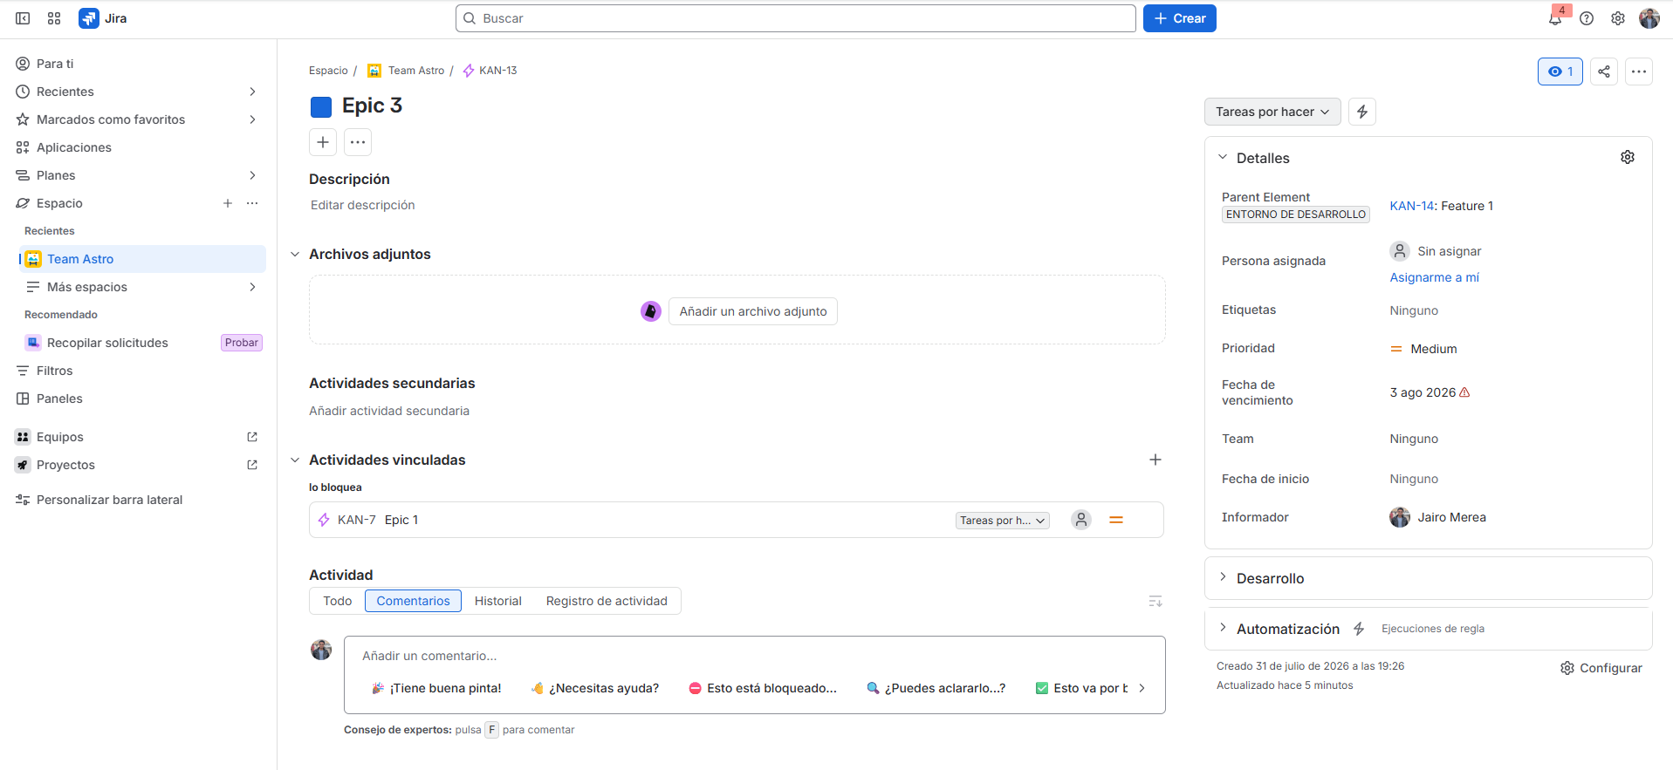This screenshot has height=770, width=1673.
Task: Open settings gear in top bar
Action: point(1618,18)
